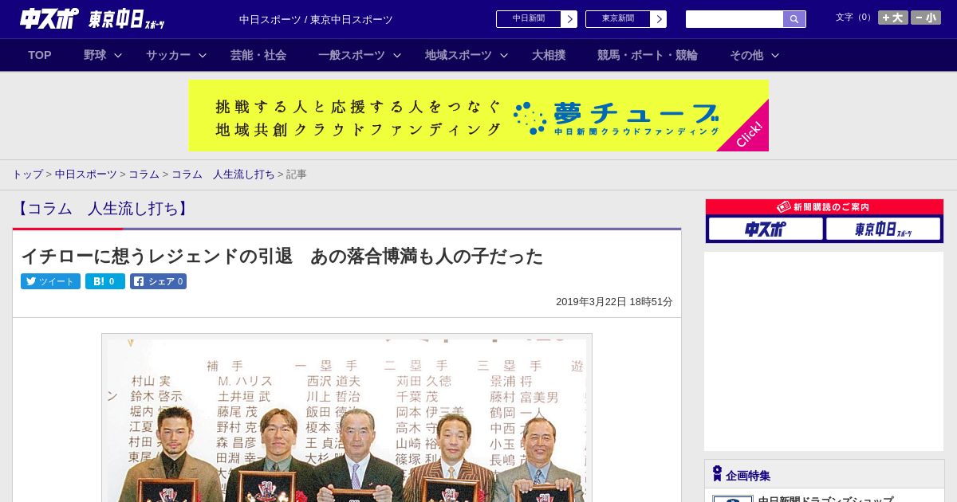This screenshot has width=957, height=502.
Task: Click into the header search field
Action: coord(734,19)
